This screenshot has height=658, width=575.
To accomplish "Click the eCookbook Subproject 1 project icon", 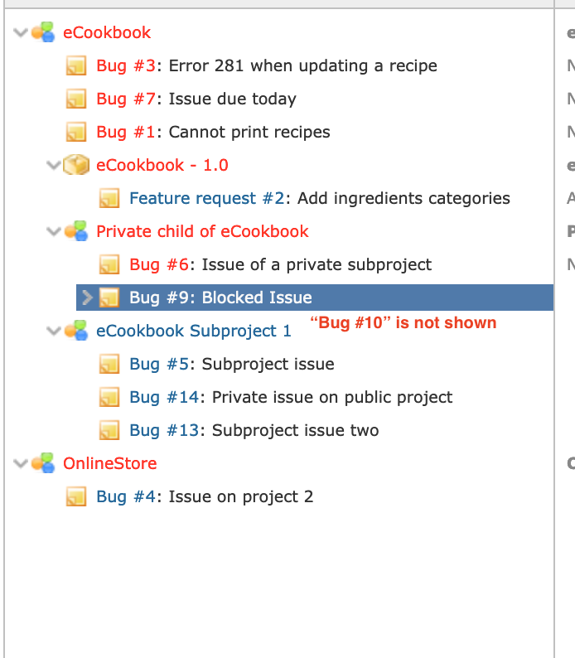I will pyautogui.click(x=76, y=331).
